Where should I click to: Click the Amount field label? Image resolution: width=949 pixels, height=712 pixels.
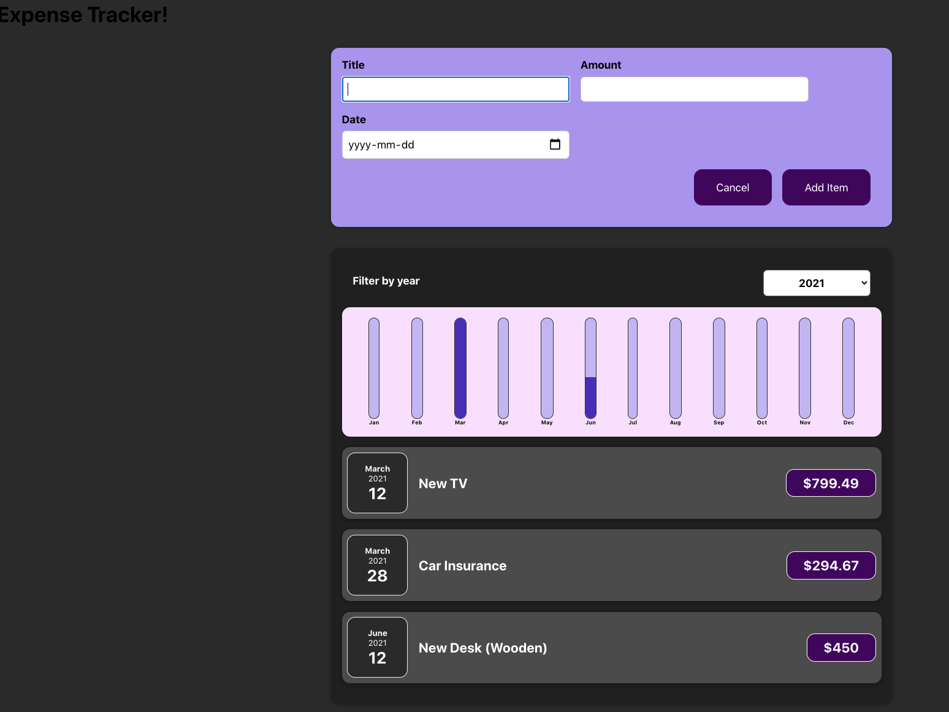point(601,65)
